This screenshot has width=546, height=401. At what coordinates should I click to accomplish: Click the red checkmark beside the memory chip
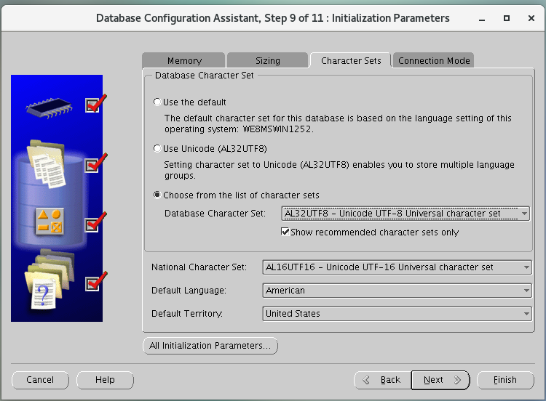point(96,104)
